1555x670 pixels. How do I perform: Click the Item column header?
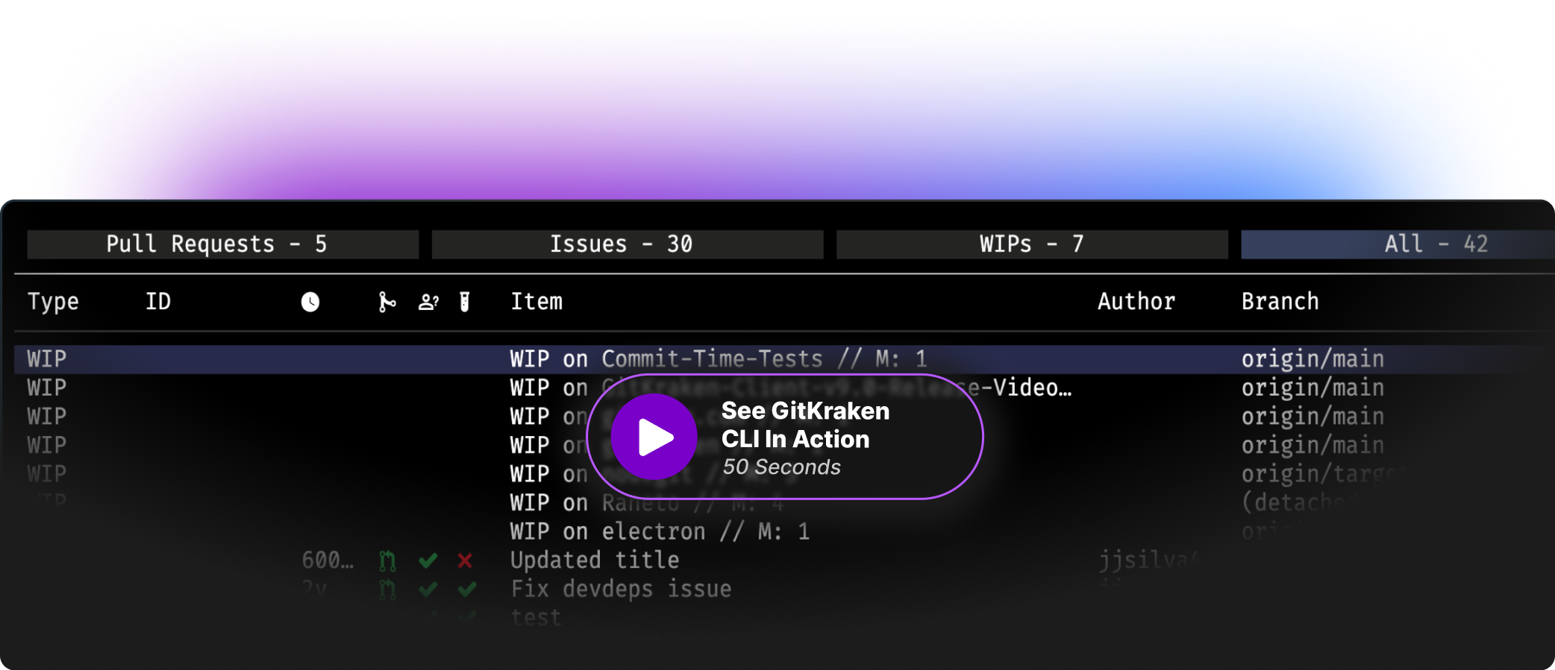pyautogui.click(x=536, y=302)
